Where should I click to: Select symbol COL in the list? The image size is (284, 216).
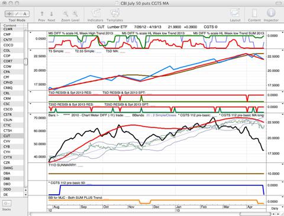(x=12, y=50)
